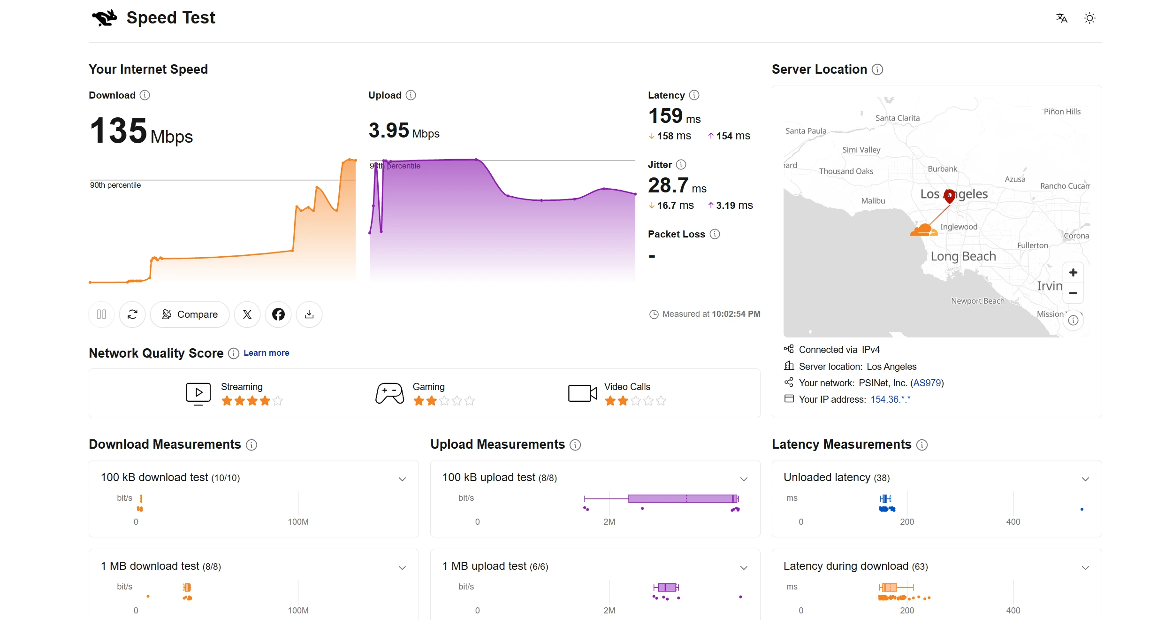This screenshot has height=620, width=1173.
Task: Open the language translation selector
Action: pos(1061,18)
